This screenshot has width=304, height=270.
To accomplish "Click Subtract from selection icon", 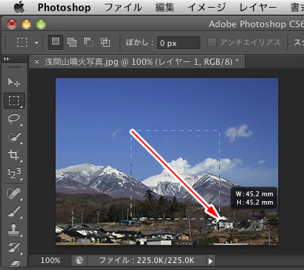I will (88, 42).
